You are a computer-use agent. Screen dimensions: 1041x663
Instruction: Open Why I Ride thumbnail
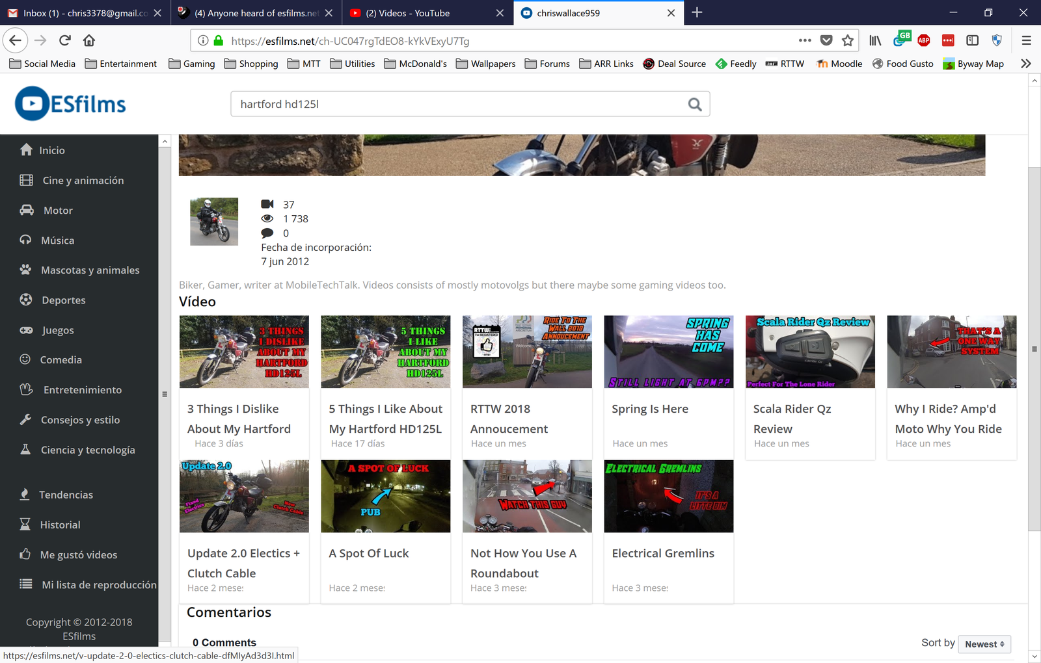click(951, 352)
